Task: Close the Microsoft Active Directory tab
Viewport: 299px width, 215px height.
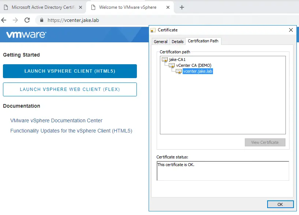Action: [81, 7]
